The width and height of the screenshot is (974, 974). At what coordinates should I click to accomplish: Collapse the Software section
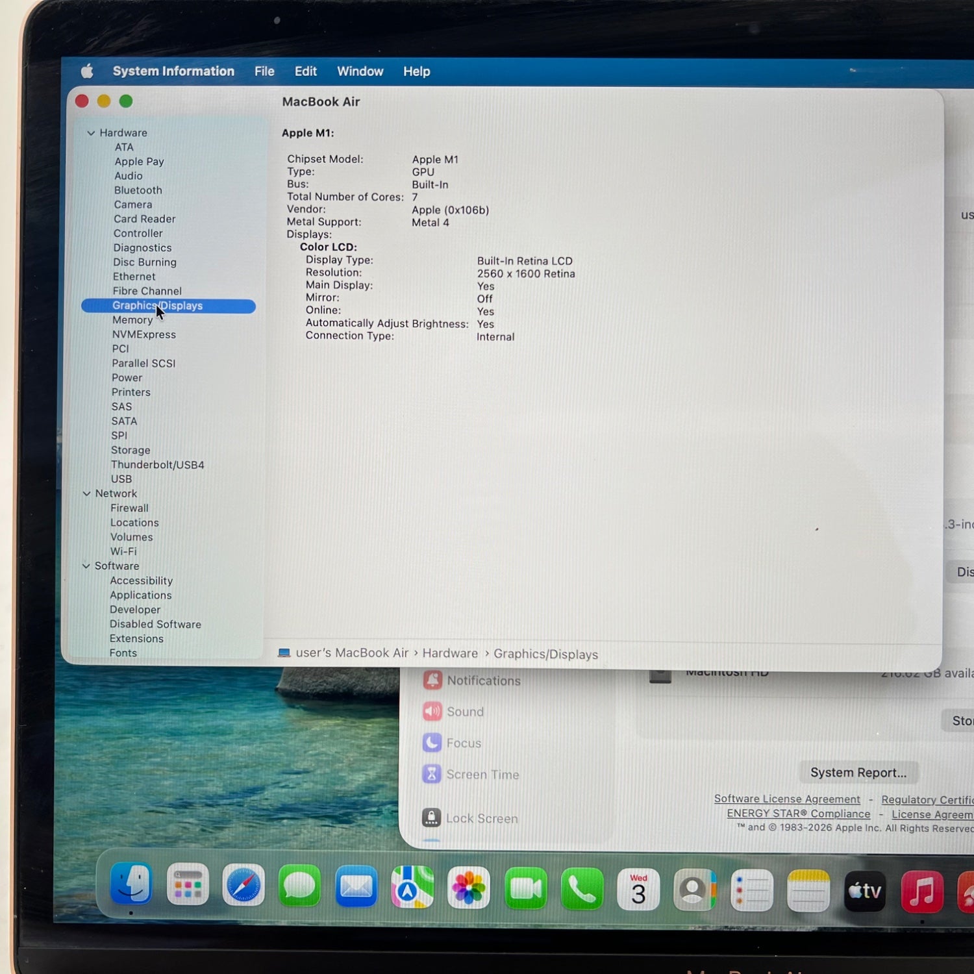click(86, 566)
